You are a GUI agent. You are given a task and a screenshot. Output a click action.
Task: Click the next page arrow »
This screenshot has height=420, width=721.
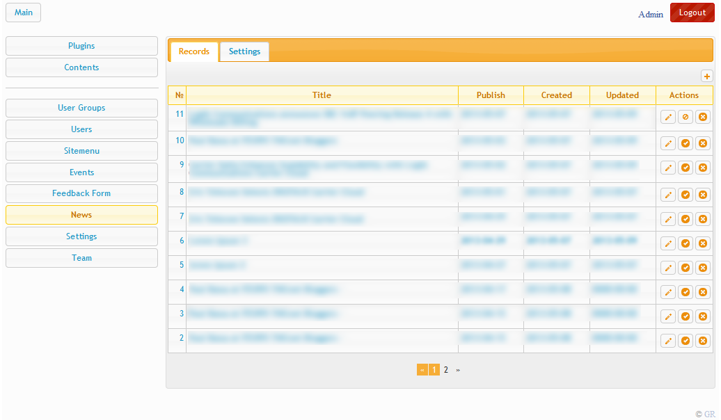click(458, 370)
